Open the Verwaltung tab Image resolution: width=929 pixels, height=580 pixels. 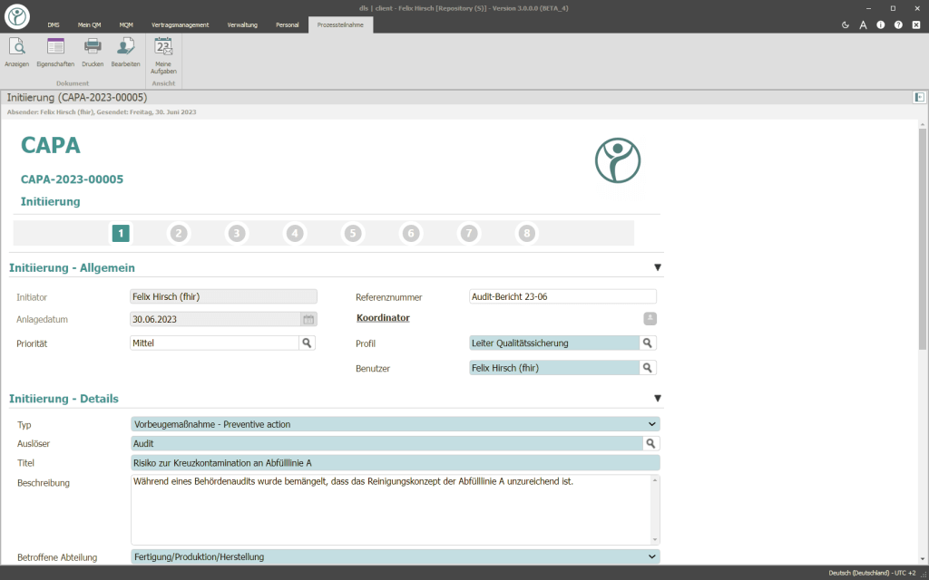(x=242, y=24)
